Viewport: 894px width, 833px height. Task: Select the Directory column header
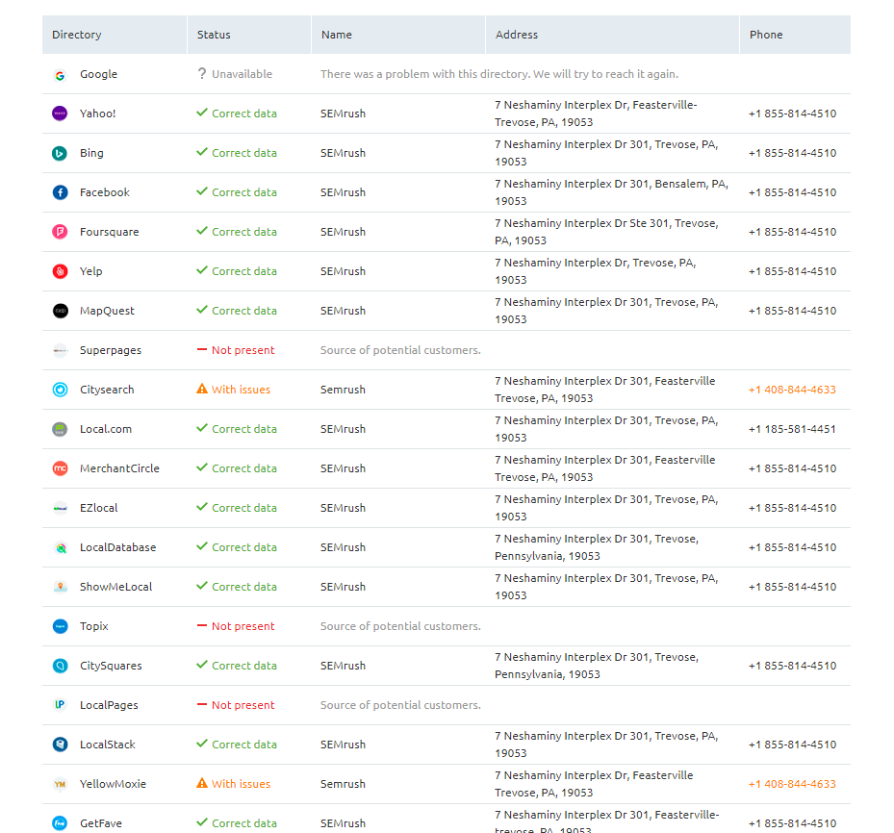[x=75, y=34]
